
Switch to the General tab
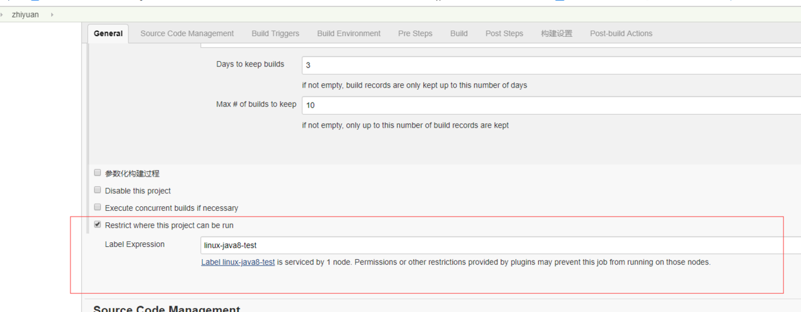point(108,34)
